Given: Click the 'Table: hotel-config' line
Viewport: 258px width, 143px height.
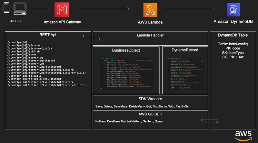Looking at the screenshot, I should point(233,44).
